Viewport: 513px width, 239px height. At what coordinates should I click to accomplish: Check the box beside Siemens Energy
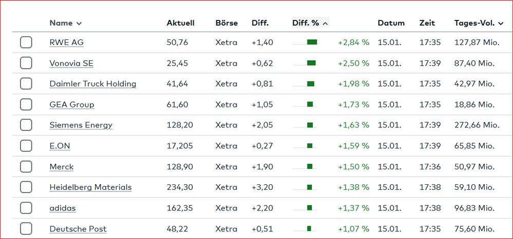pyautogui.click(x=26, y=125)
